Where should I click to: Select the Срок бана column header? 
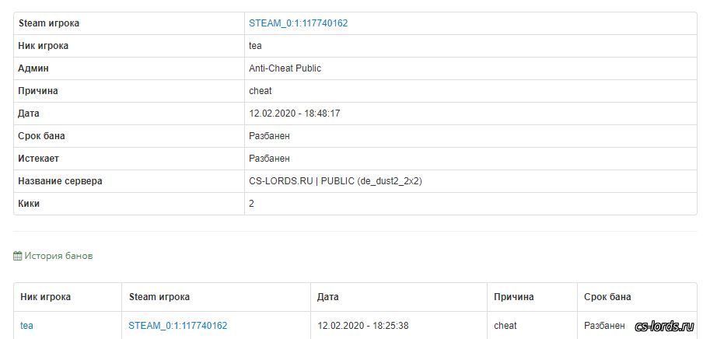607,297
